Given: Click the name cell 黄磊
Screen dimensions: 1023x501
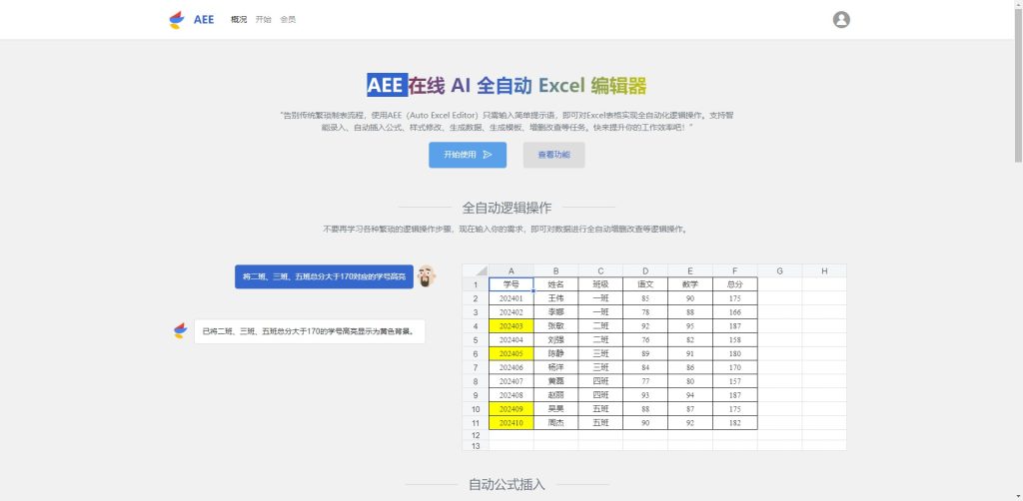Looking at the screenshot, I should point(555,381).
